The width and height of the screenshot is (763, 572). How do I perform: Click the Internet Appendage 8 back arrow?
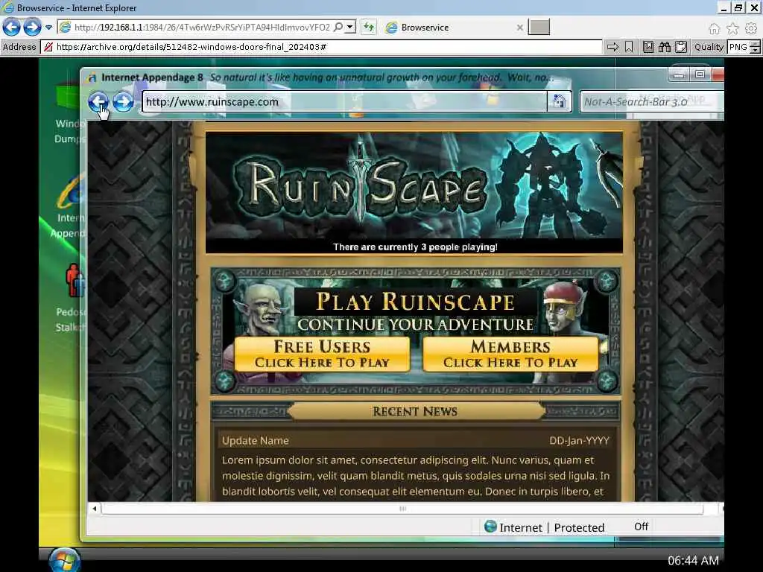coord(98,101)
